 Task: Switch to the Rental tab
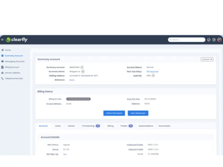[x=71, y=126]
